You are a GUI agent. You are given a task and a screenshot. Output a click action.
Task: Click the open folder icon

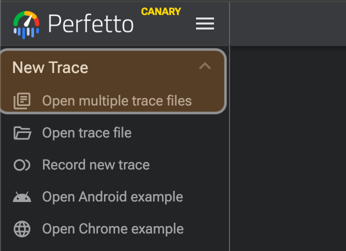click(x=22, y=133)
